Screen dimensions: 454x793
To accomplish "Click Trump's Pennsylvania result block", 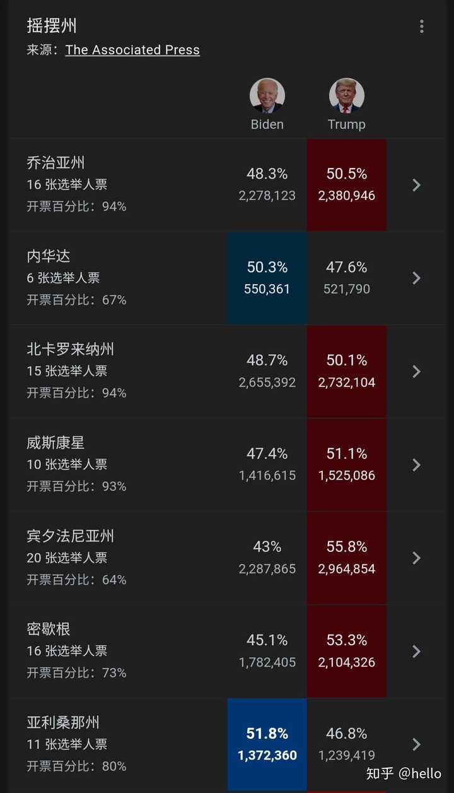I will (346, 557).
